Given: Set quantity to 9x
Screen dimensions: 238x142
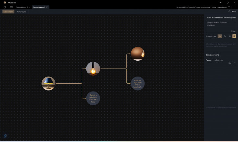Looking at the screenshot, I should (229, 36).
